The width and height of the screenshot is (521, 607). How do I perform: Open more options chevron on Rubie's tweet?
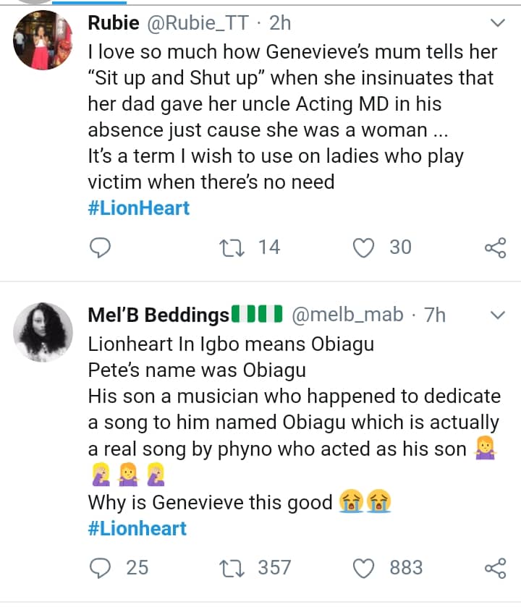click(497, 24)
